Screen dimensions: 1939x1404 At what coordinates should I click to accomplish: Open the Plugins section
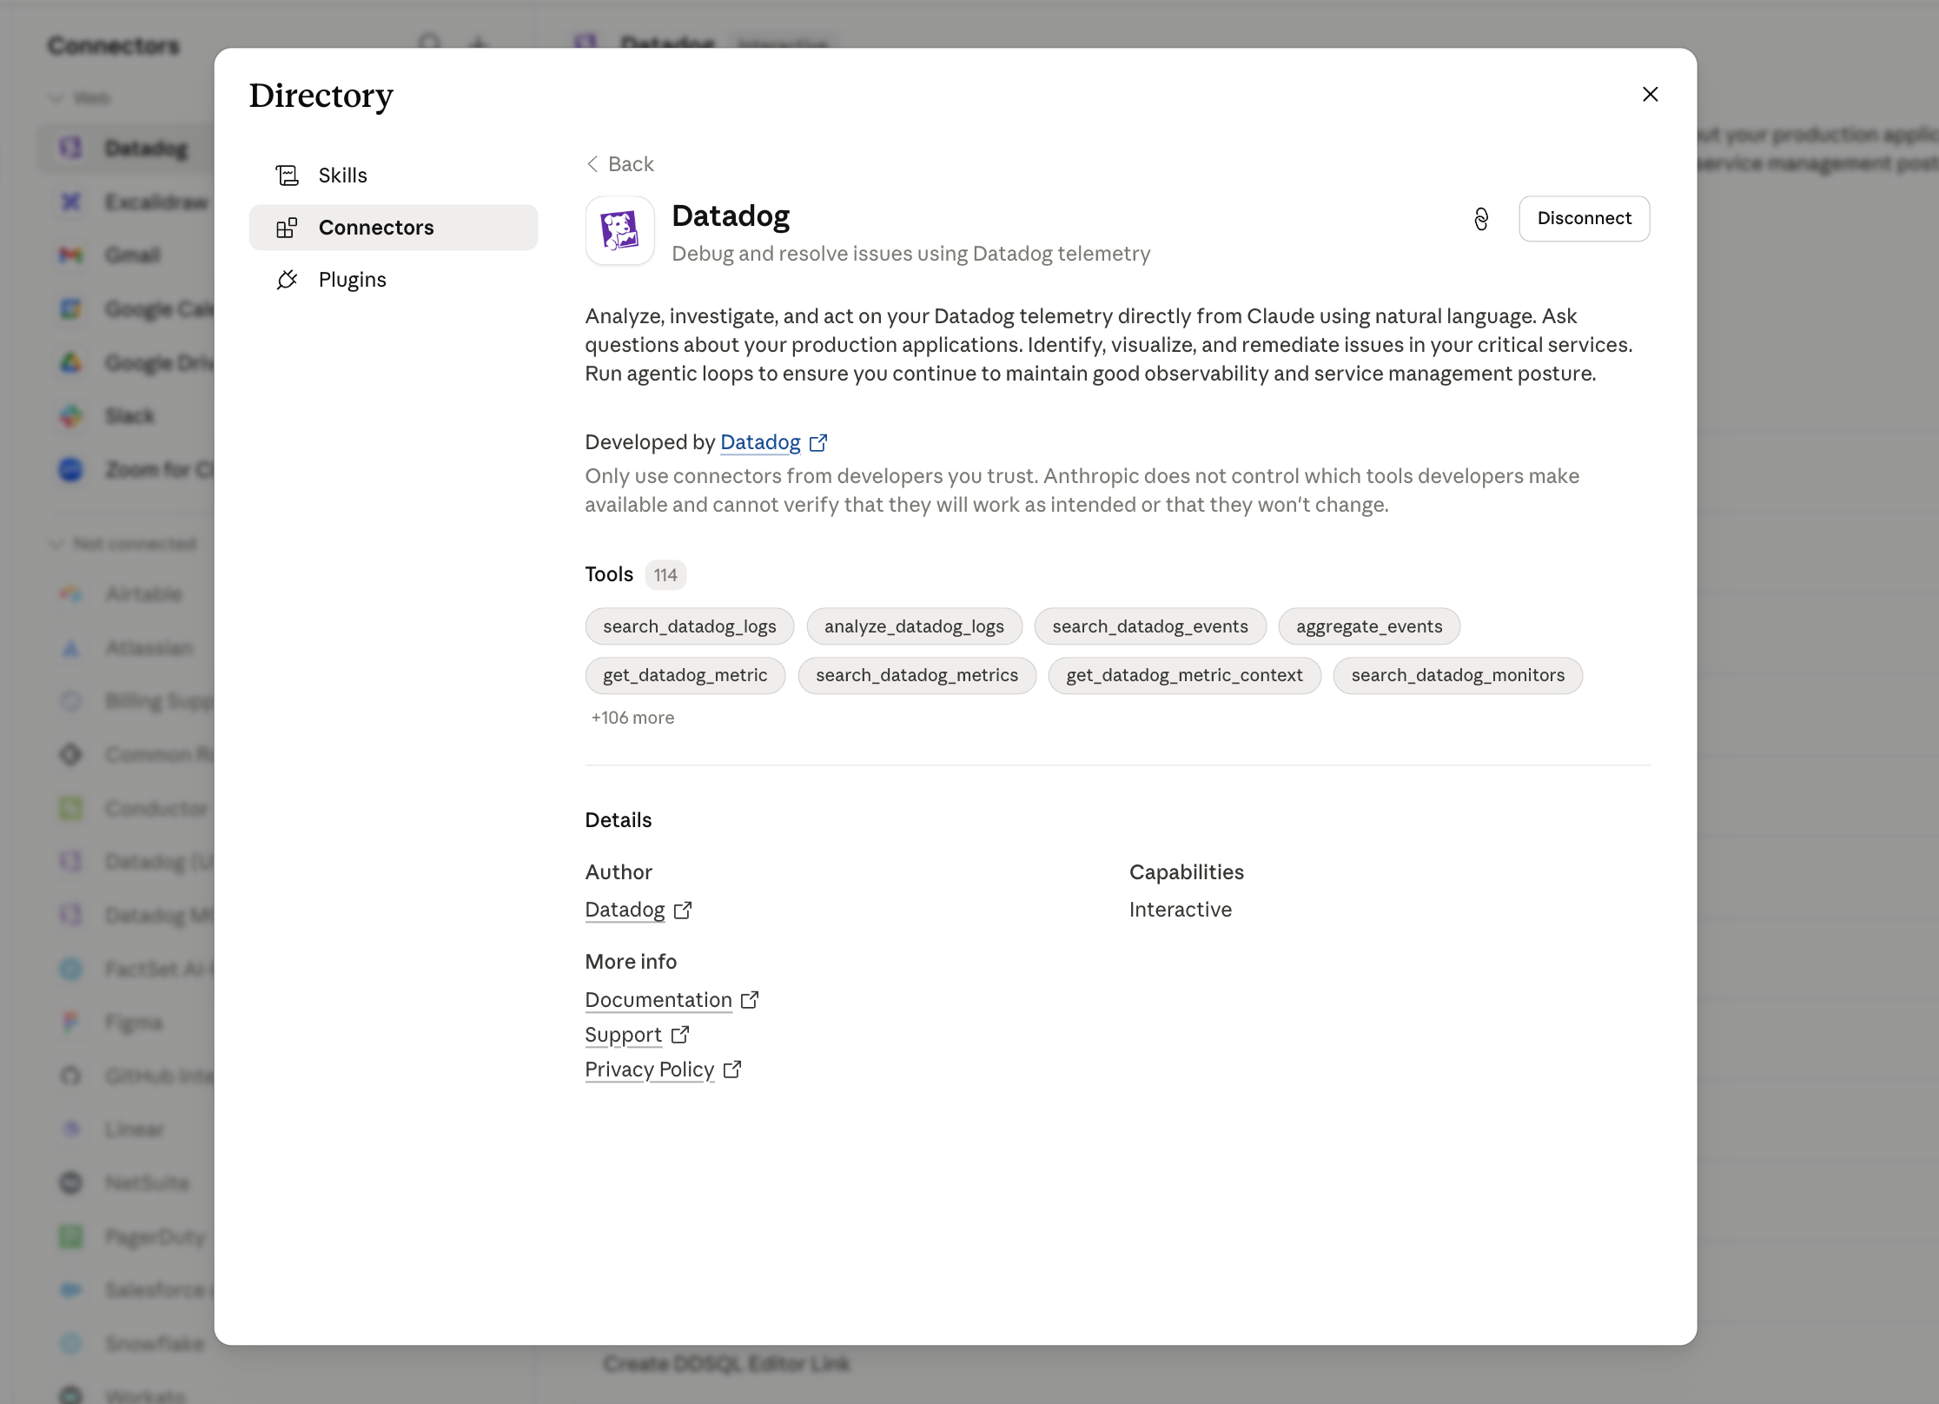click(x=393, y=280)
